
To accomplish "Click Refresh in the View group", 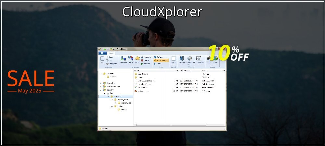I will click(x=158, y=57).
